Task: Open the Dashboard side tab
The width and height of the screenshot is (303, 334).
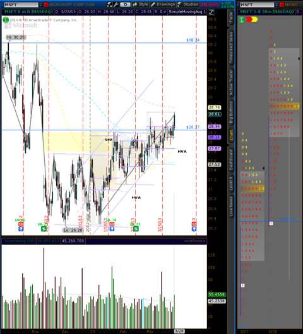Action: pos(231,160)
